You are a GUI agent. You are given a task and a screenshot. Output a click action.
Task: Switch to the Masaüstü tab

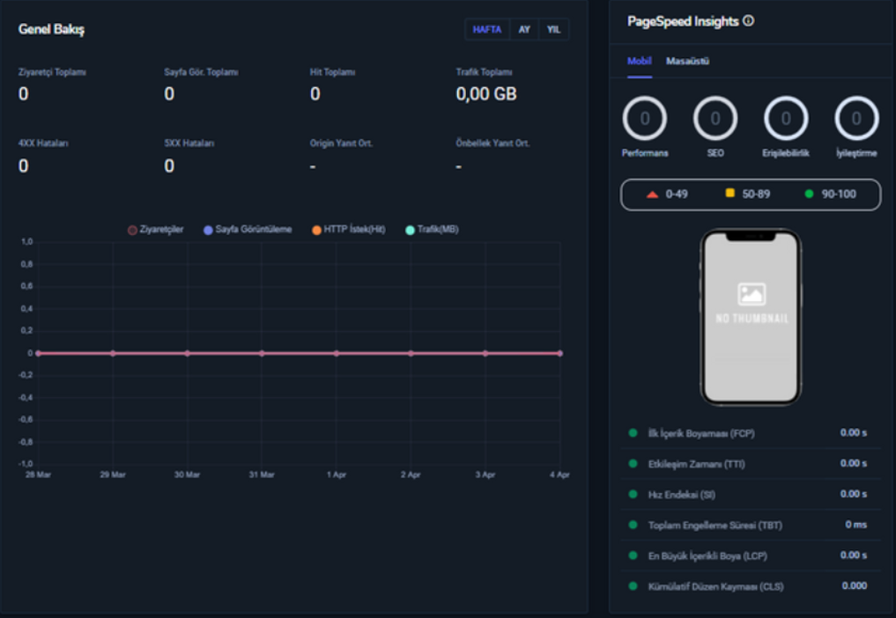click(687, 61)
